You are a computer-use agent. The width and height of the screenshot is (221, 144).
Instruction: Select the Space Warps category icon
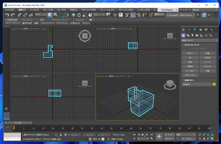point(206,35)
